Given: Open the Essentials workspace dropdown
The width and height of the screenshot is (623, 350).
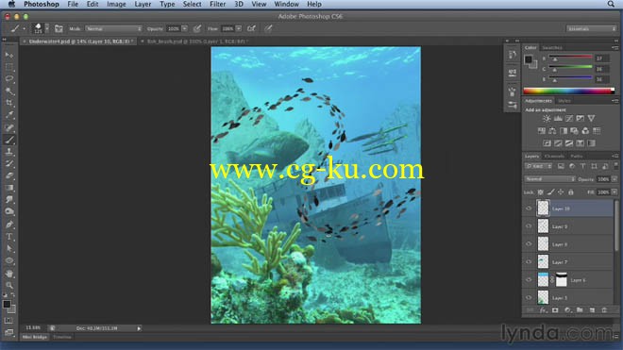Looking at the screenshot, I should point(591,28).
